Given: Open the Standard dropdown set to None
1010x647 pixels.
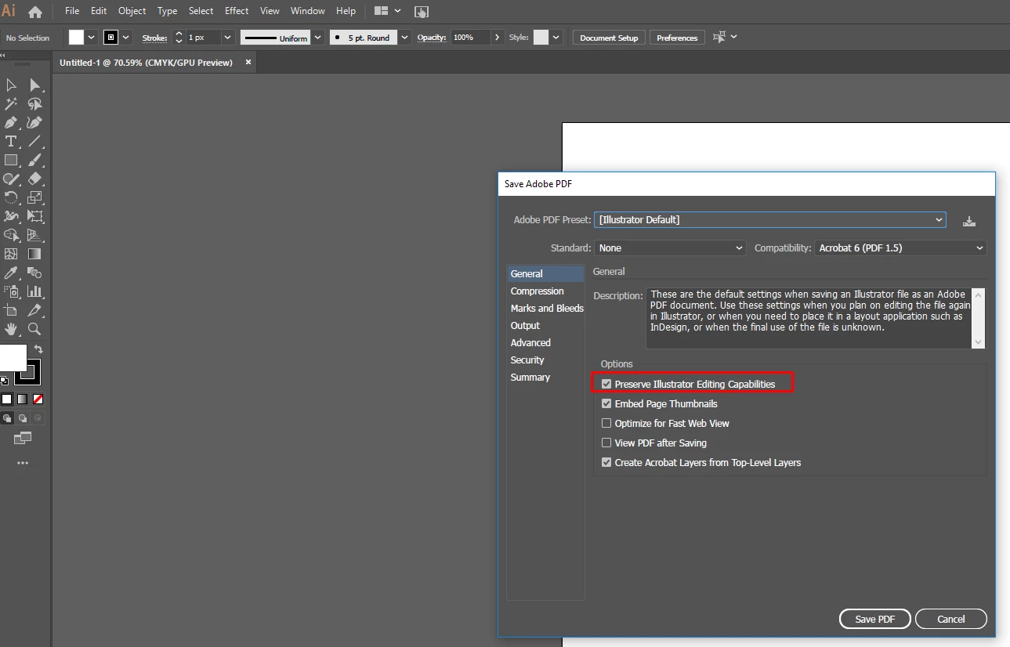Looking at the screenshot, I should click(671, 248).
